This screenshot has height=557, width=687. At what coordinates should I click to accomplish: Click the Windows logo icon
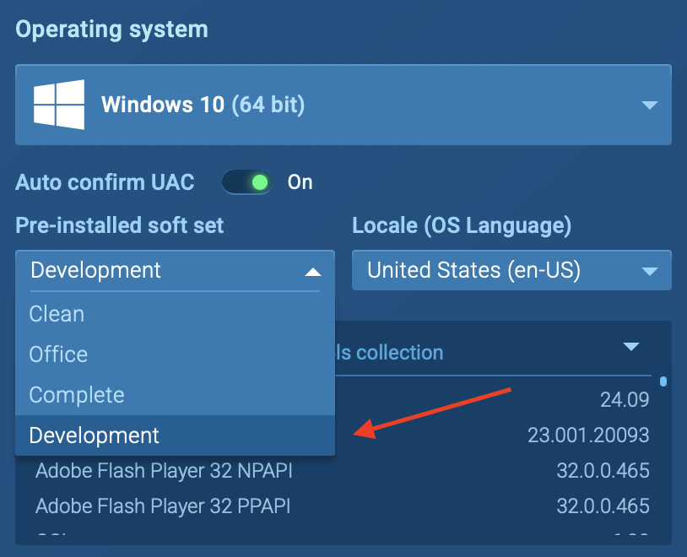tap(59, 105)
